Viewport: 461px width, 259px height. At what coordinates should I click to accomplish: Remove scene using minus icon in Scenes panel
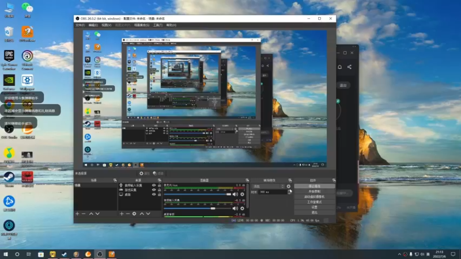coord(84,214)
